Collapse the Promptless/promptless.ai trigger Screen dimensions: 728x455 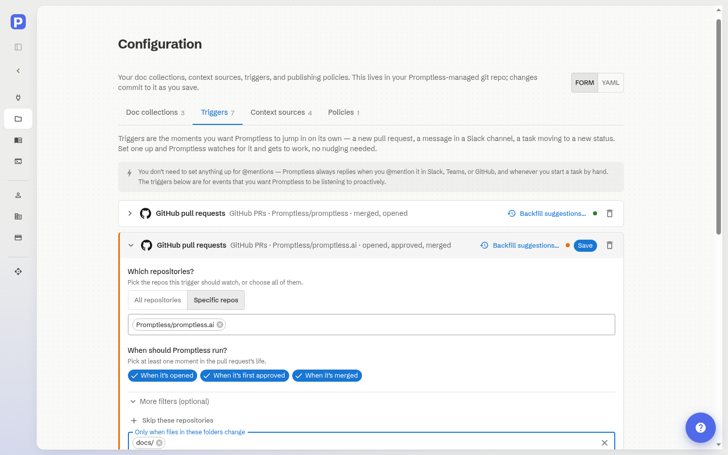tap(131, 245)
